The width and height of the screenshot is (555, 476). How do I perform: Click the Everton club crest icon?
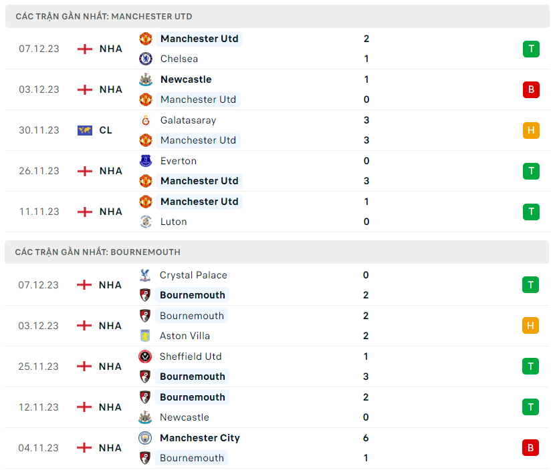(x=145, y=161)
